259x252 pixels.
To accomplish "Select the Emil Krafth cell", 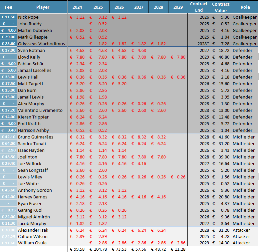I will [42, 124].
